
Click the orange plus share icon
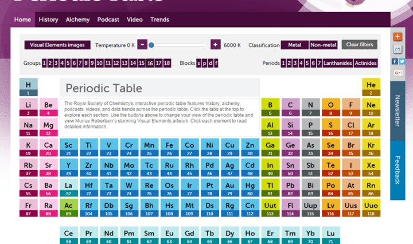click(398, 37)
